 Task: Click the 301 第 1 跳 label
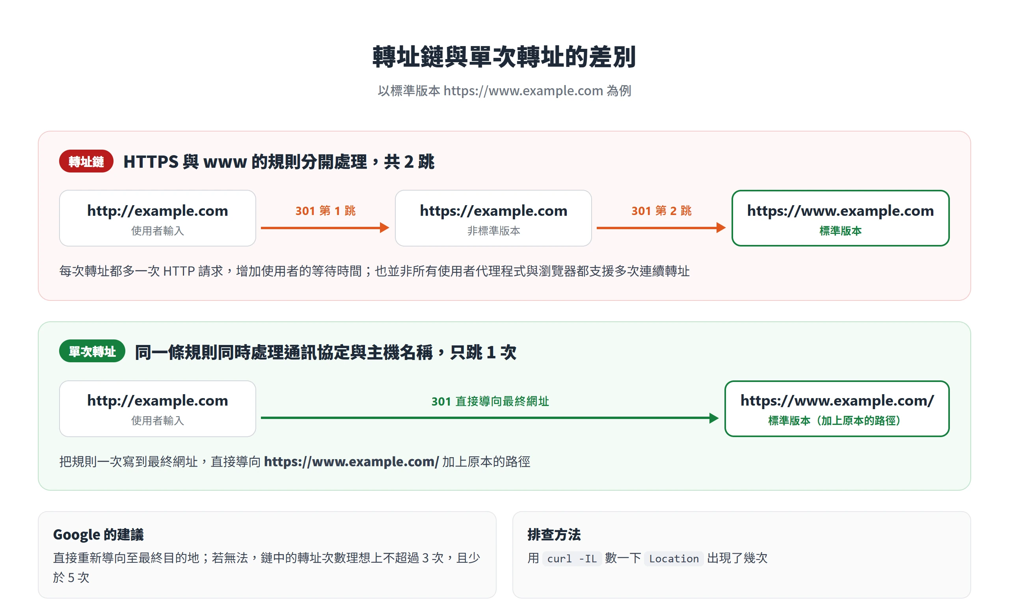click(x=326, y=211)
